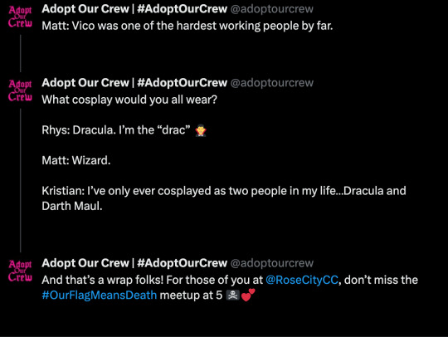448x337 pixels.
Task: Open the second tweet's @adoptourcrew handle
Action: 272,83
